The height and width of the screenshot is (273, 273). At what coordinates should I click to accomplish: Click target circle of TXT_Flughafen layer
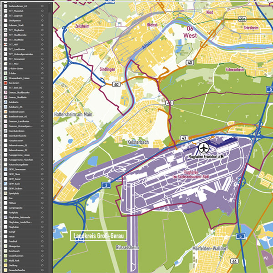tap(42, 30)
